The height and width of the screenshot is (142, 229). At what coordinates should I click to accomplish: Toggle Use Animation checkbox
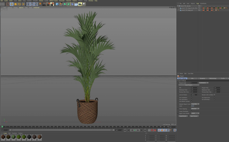[x=192, y=98]
